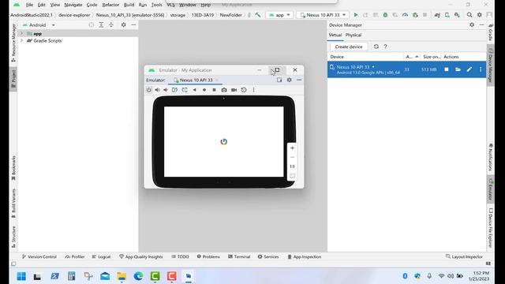
Task: Open Version Control tool window
Action: click(39, 256)
